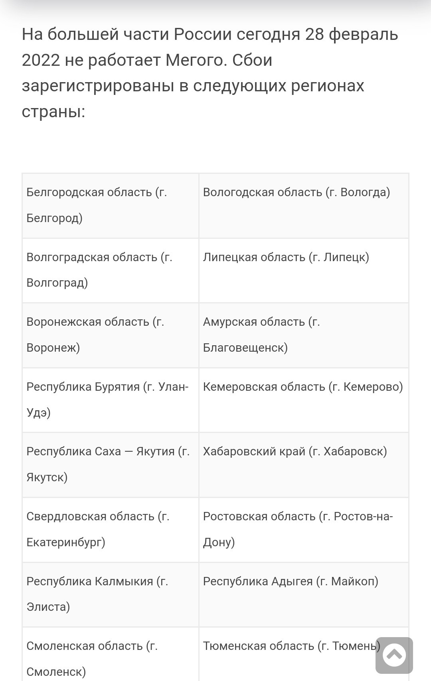Screen dimensions: 431x681
Task: Select Республика Калмыкия (г. Элиста) cell
Action: pos(111,595)
